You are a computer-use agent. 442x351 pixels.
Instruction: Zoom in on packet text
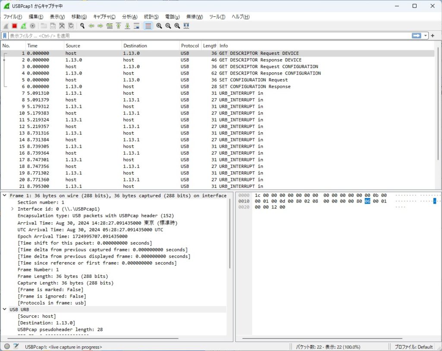click(x=159, y=26)
